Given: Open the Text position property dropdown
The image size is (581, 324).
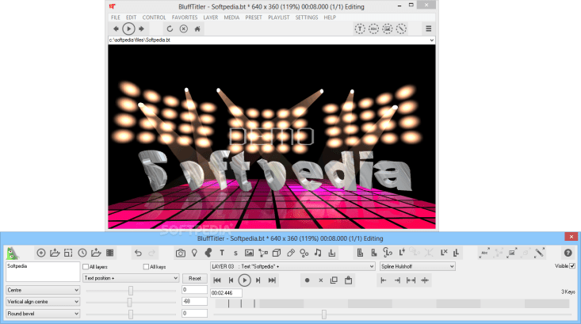Looking at the screenshot, I should click(131, 278).
